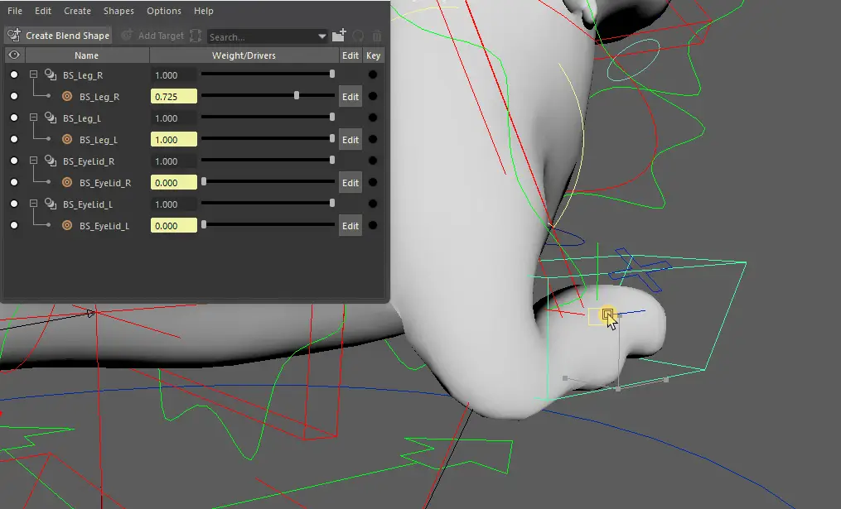Toggle visibility of BS_EyeLid_R target

(x=14, y=183)
